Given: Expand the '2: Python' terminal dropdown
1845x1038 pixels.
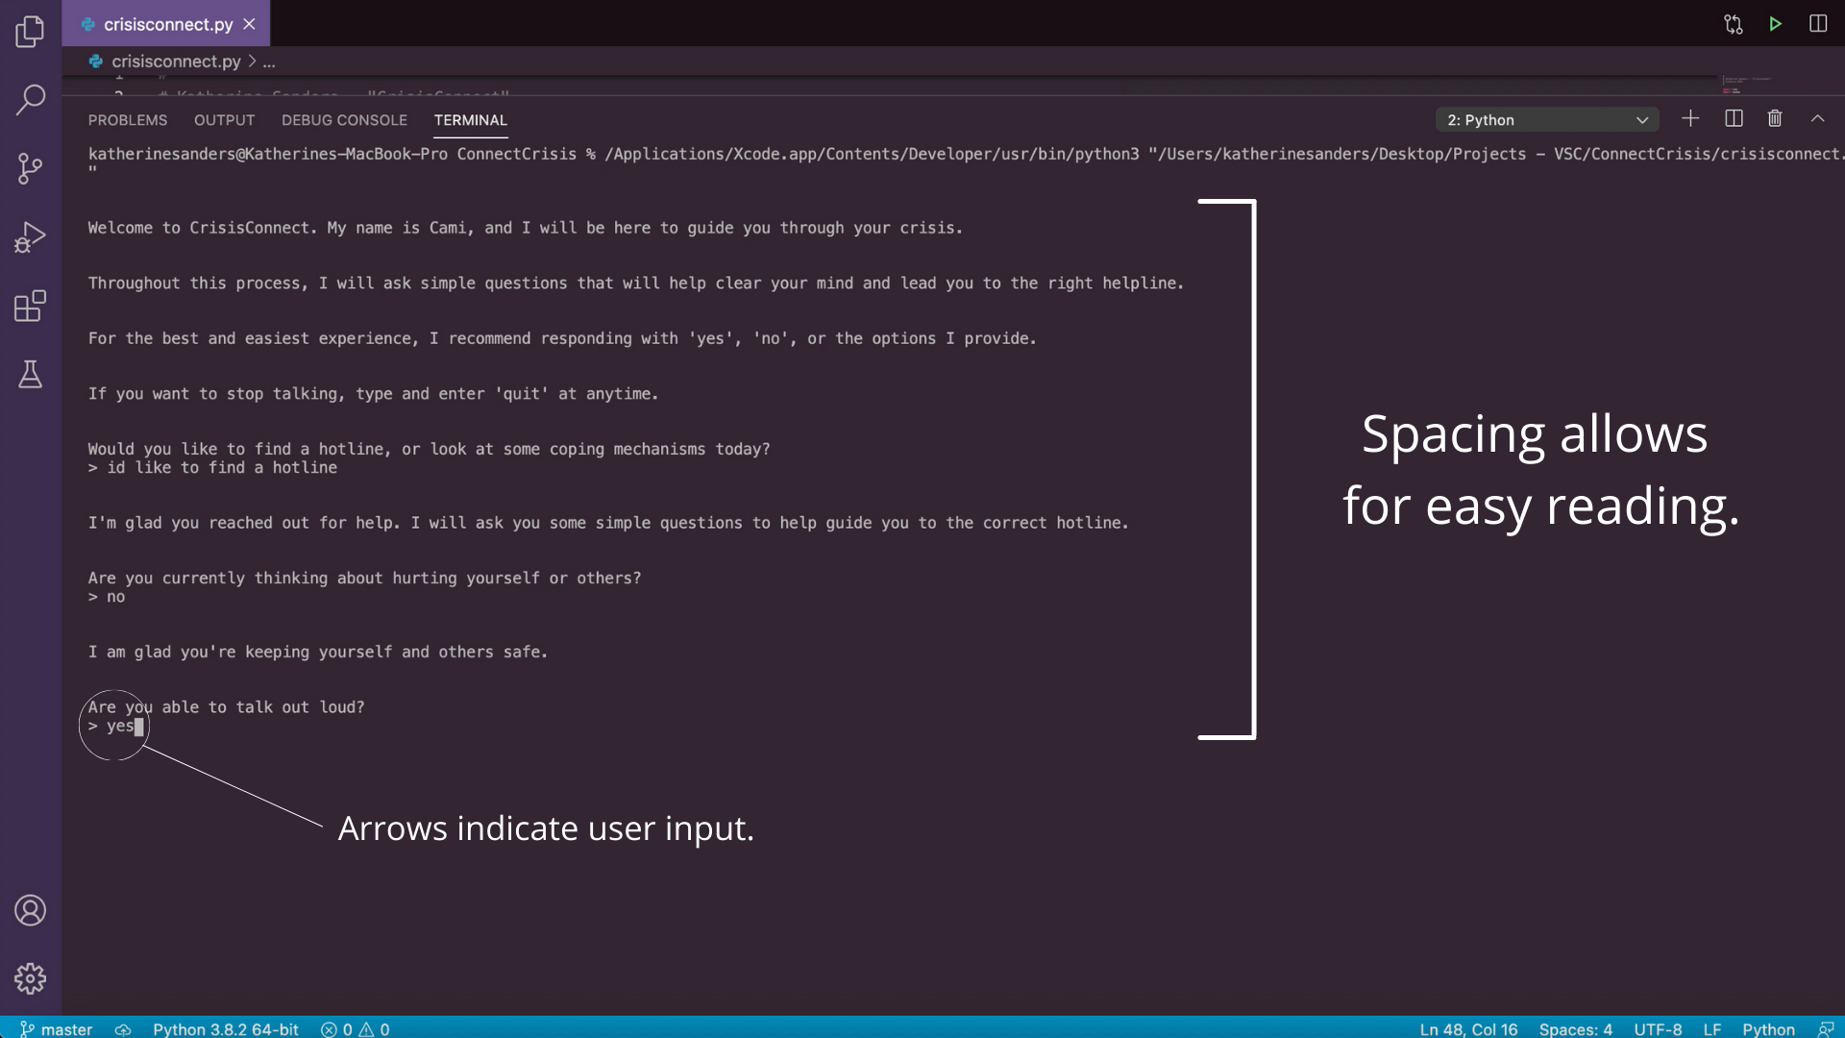Looking at the screenshot, I should click(1547, 120).
